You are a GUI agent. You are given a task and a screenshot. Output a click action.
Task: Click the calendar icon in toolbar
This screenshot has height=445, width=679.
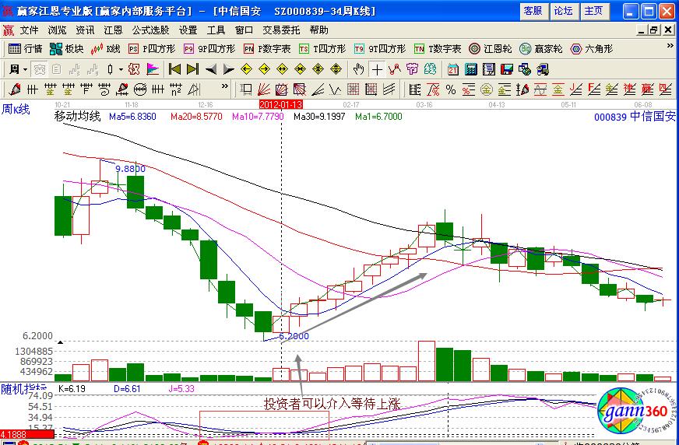tap(453, 68)
